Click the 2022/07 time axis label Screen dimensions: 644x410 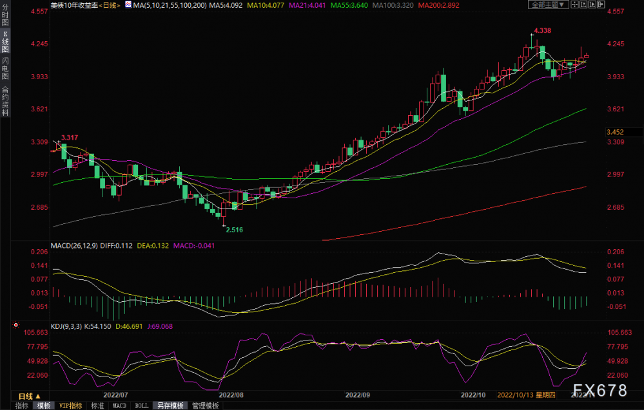tap(115, 395)
